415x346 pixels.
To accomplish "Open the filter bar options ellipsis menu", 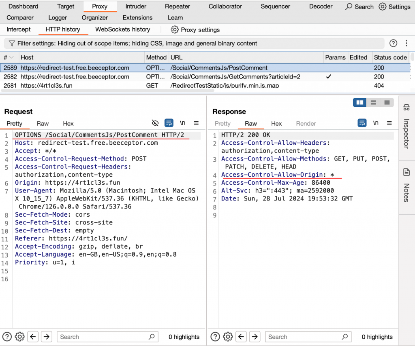I will click(x=406, y=43).
